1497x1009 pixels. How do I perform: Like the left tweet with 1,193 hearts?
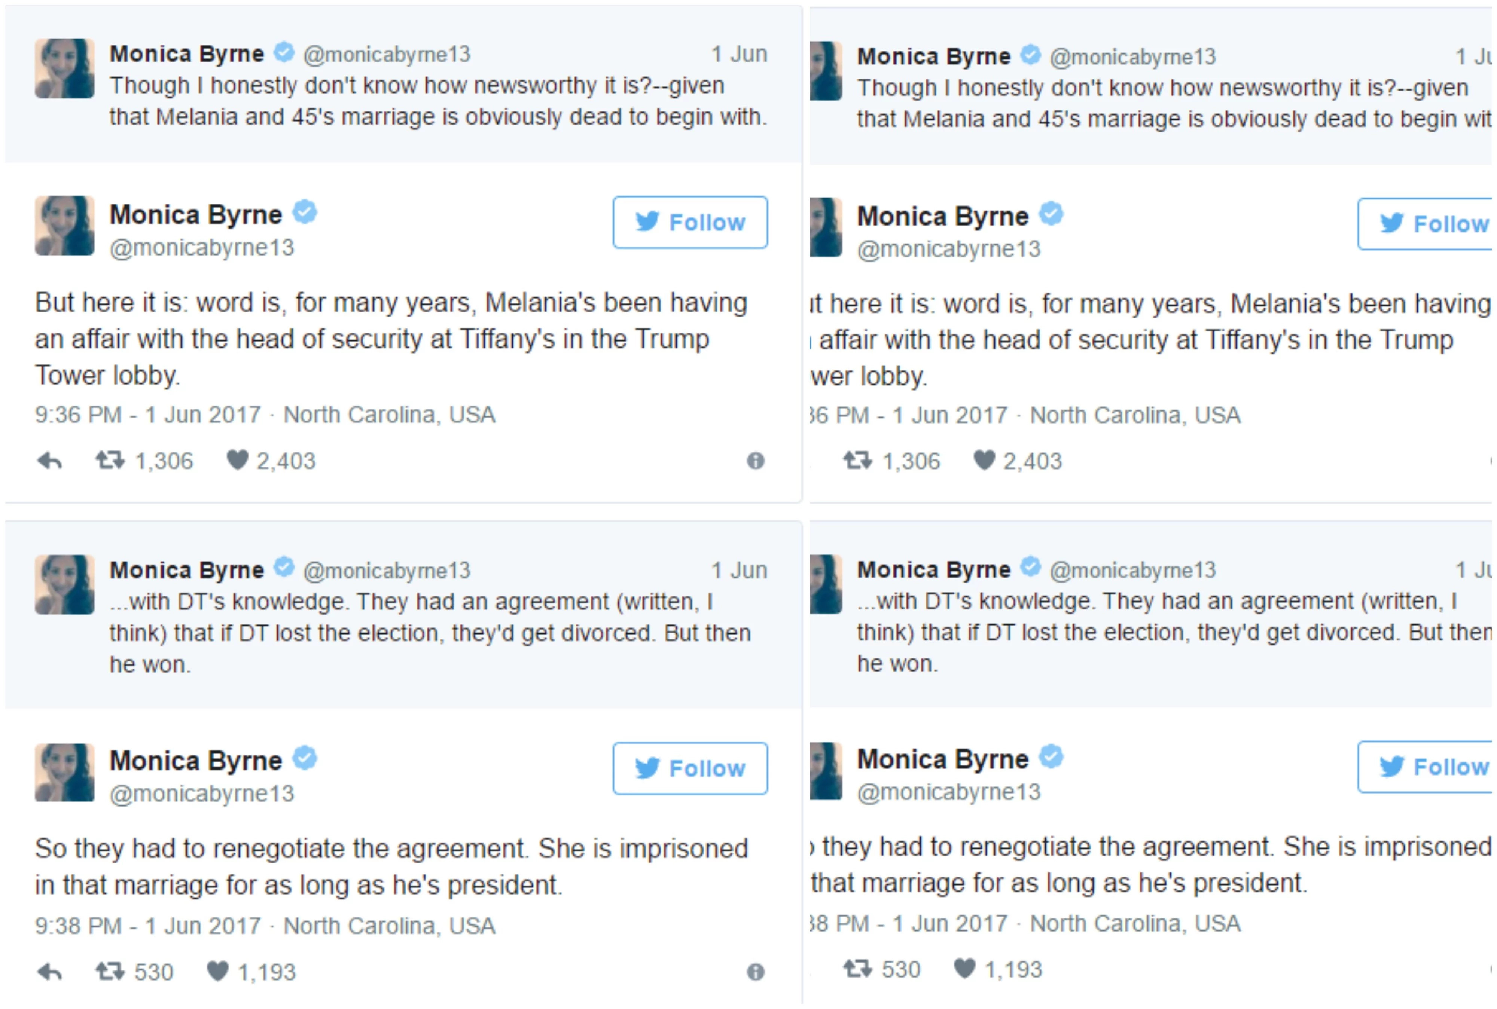coord(217,971)
